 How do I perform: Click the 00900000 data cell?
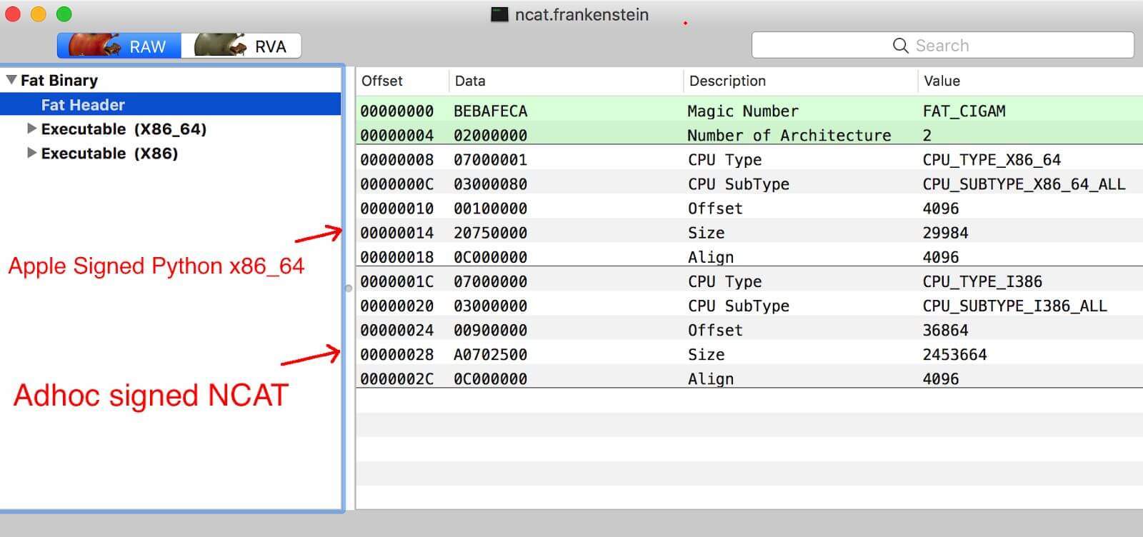[x=490, y=330]
